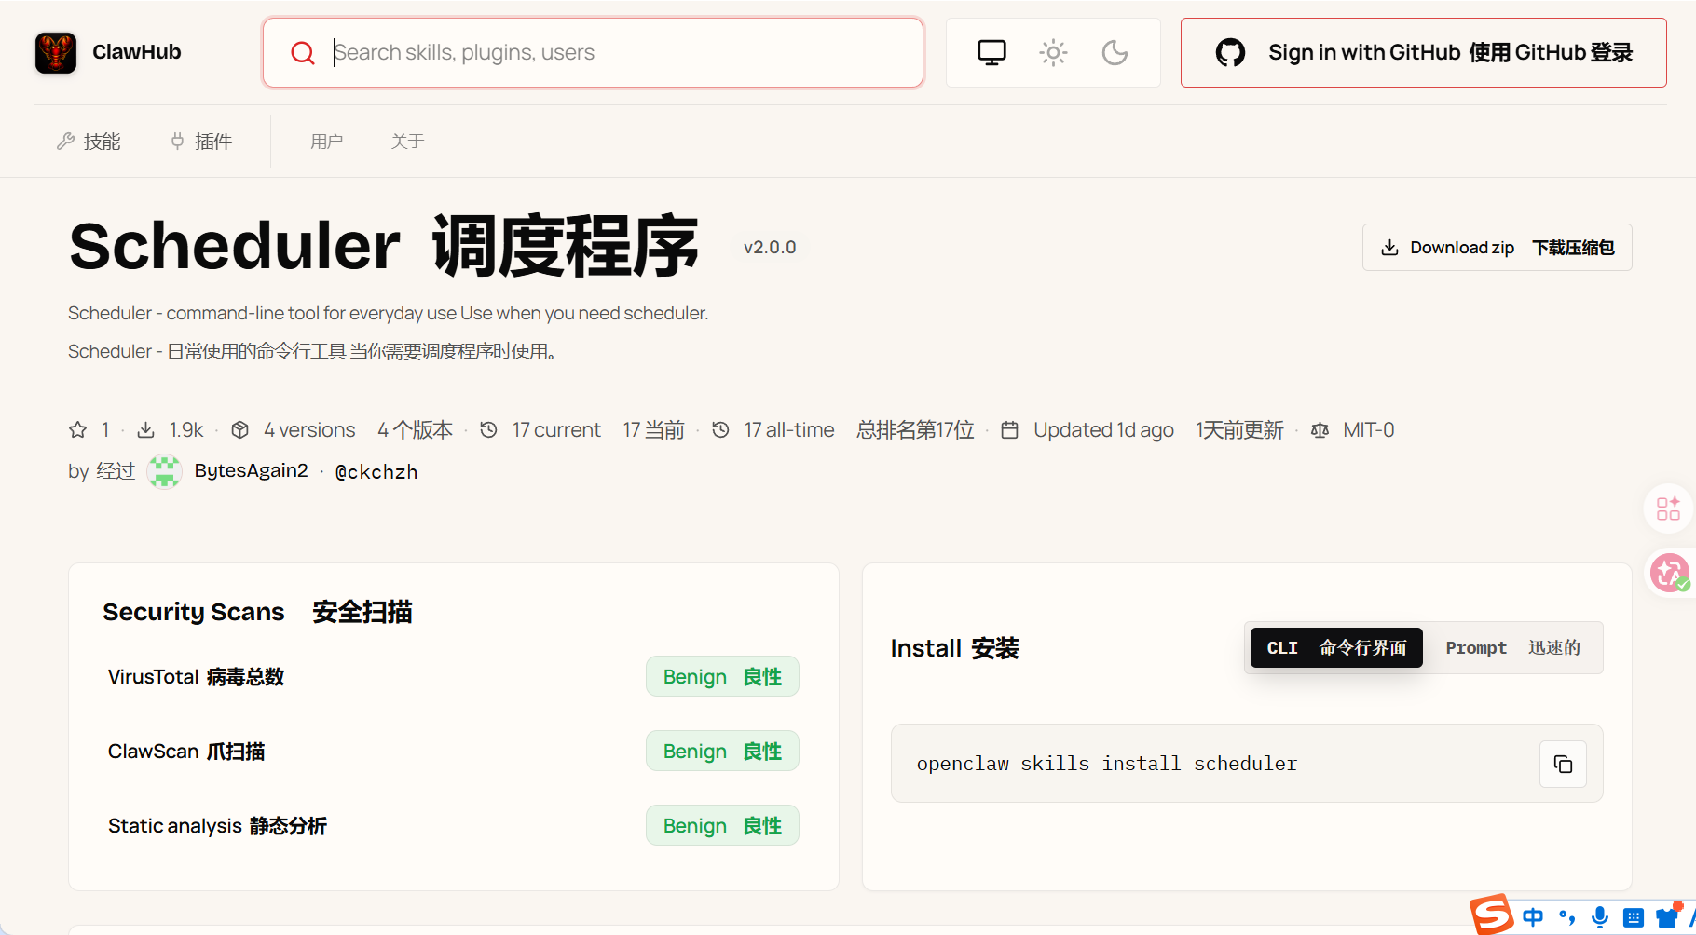Click the IME microphone voice input icon

1600,917
